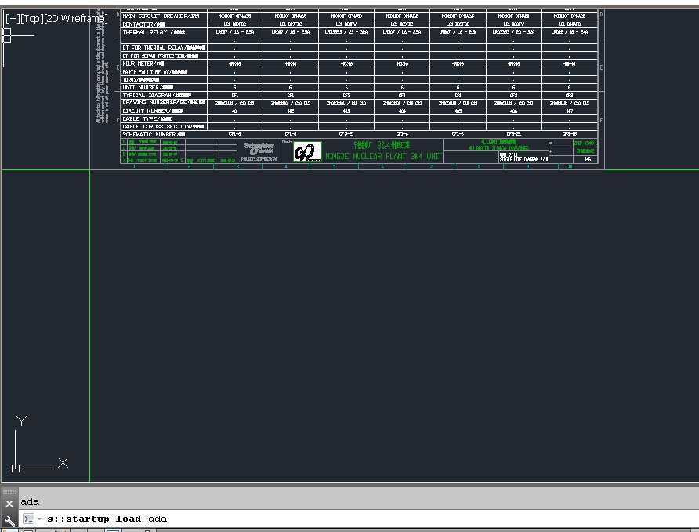Open command line customize wrench menu
This screenshot has width=699, height=532.
pyautogui.click(x=9, y=520)
